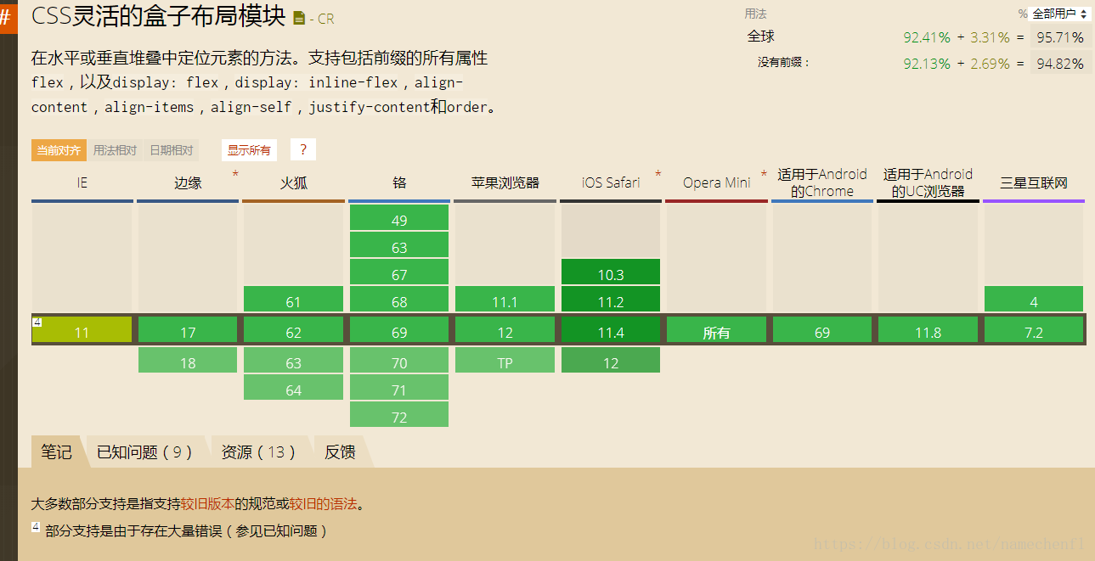Image resolution: width=1095 pixels, height=561 pixels.
Task: Select the Android Chrome 69 cell
Action: pyautogui.click(x=822, y=329)
